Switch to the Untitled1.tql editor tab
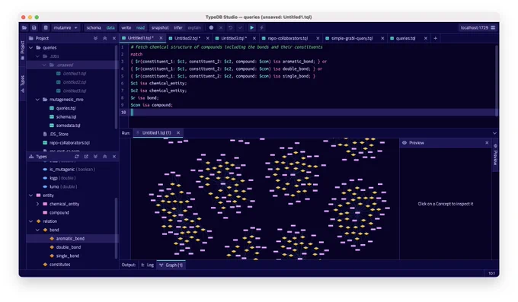This screenshot has height=302, width=518. 140,38
